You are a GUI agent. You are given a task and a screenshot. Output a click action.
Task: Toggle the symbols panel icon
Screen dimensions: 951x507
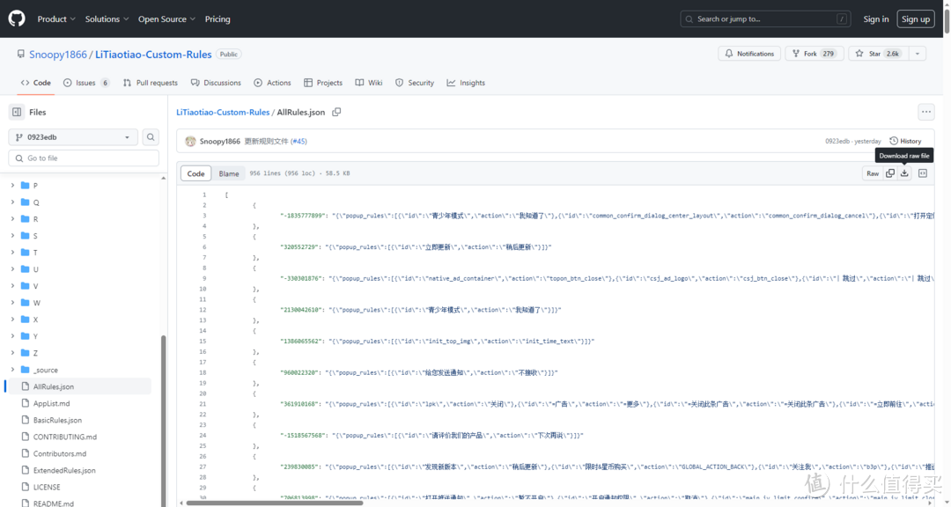(923, 173)
